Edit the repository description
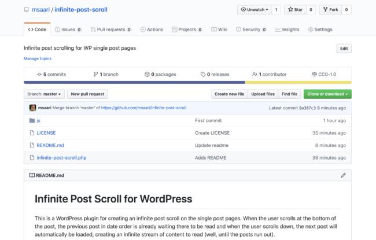Screen dimensions: 376x240 (344, 49)
